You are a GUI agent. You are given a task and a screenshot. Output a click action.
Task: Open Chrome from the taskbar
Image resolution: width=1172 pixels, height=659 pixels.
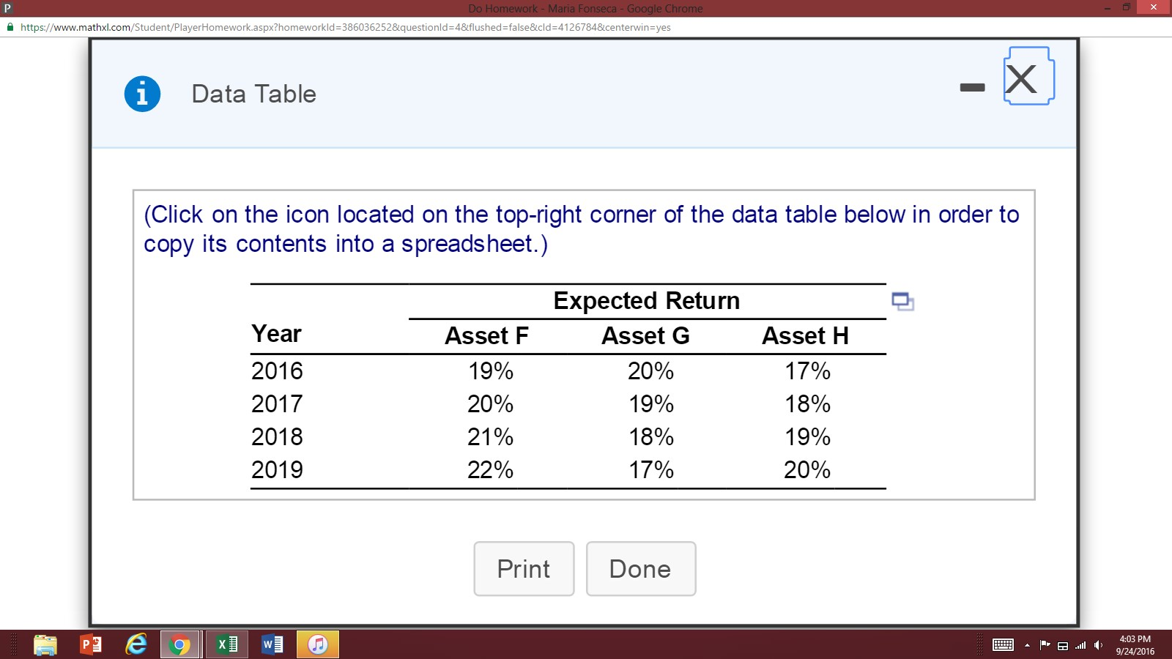pyautogui.click(x=180, y=644)
